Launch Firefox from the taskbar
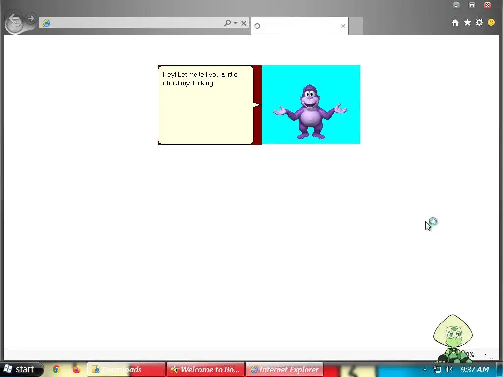This screenshot has height=377, width=503. click(76, 369)
